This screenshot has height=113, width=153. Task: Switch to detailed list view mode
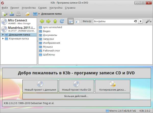(x=77, y=21)
